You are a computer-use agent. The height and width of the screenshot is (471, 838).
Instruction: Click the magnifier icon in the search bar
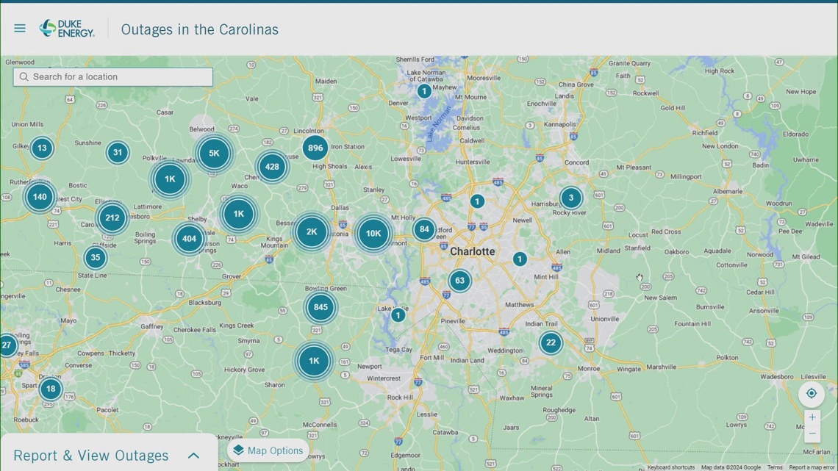24,76
